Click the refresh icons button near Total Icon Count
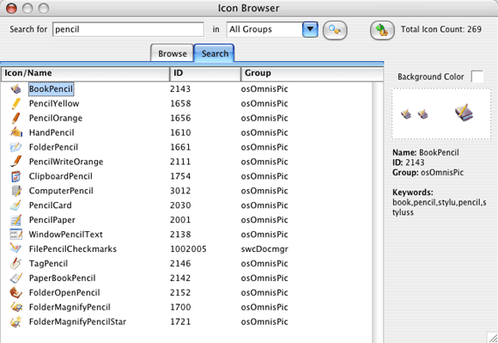The width and height of the screenshot is (498, 343). point(382,30)
